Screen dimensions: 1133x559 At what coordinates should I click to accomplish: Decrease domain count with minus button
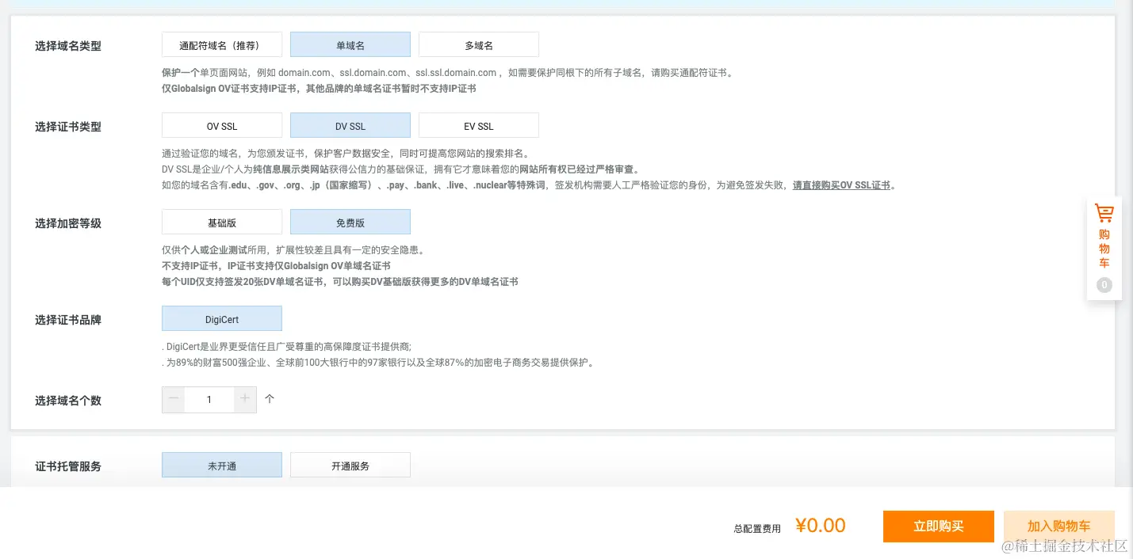pos(174,400)
